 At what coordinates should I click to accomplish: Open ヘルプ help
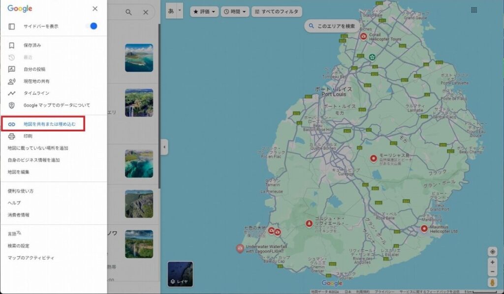tap(14, 203)
